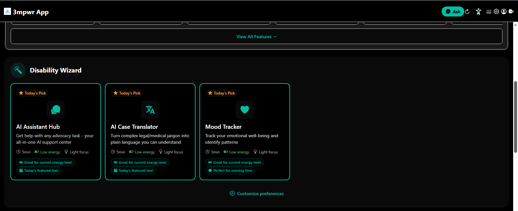Screen dimensions: 518x211
Task: Click 'Today's featured tool' tag on AI Assistant Hub
Action: point(39,171)
